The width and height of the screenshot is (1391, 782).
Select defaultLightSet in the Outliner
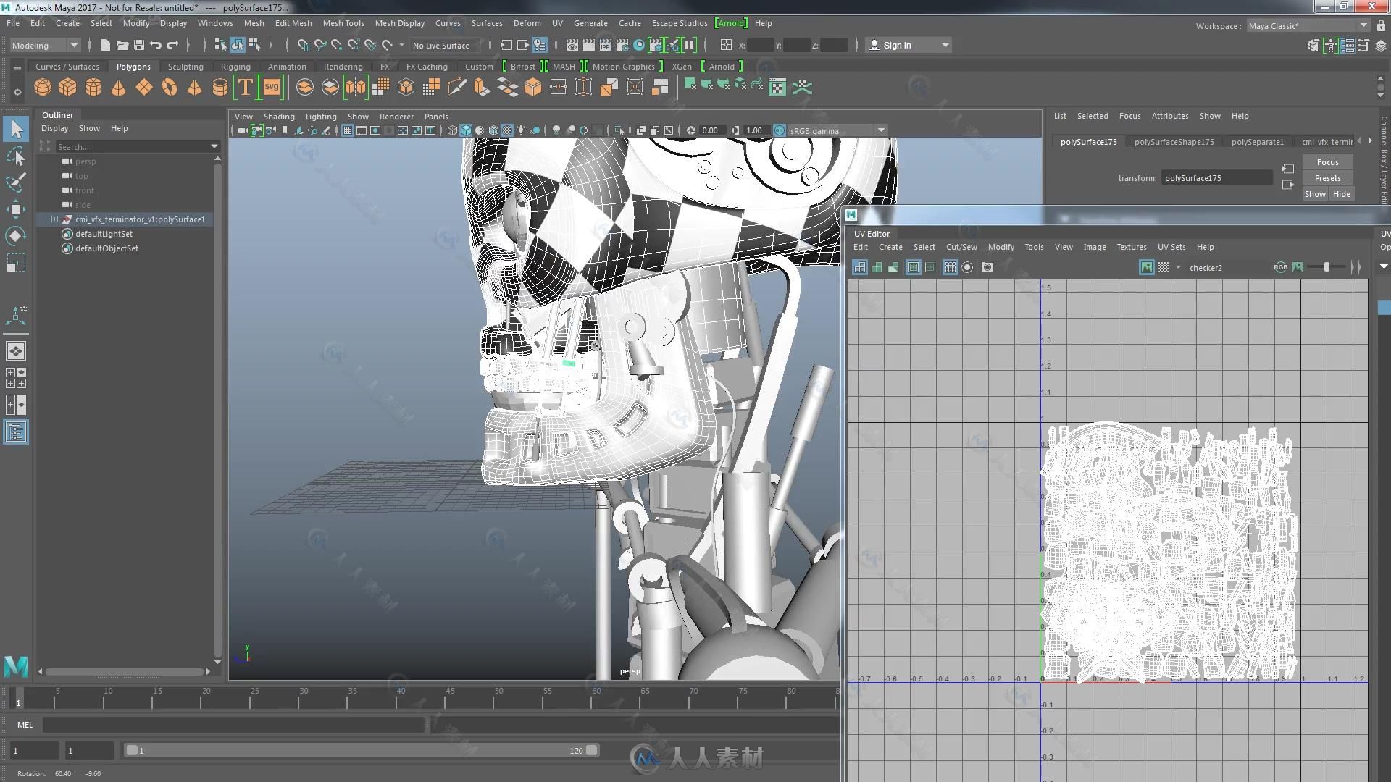(x=104, y=234)
